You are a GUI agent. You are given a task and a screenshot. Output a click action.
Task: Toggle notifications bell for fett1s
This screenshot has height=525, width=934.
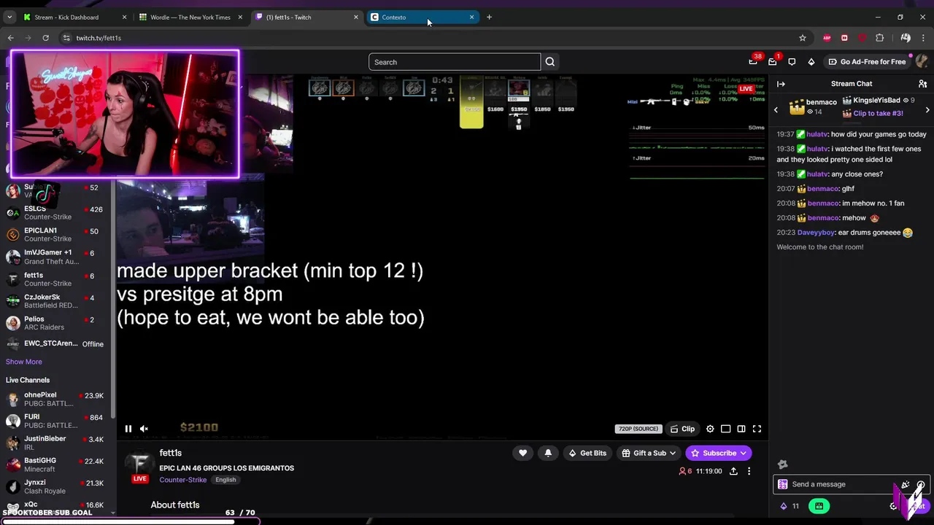[548, 453]
